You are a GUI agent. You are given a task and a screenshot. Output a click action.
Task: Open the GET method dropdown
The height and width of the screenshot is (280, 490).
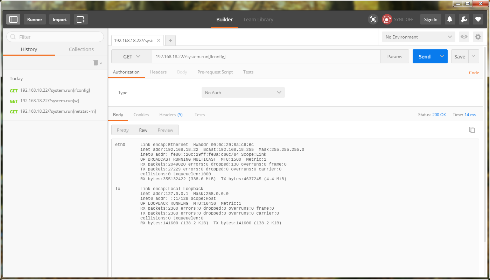pyautogui.click(x=132, y=56)
